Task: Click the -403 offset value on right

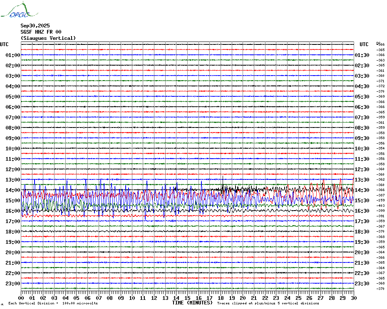Action: [380, 206]
